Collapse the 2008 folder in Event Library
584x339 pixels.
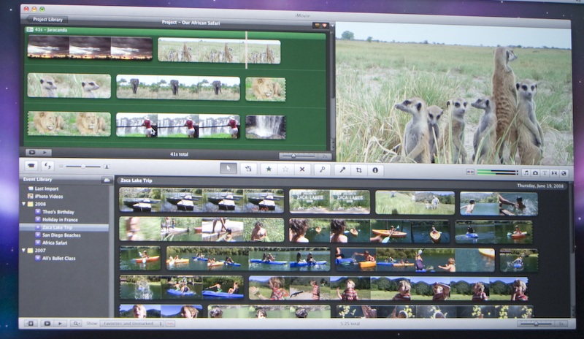pos(24,204)
